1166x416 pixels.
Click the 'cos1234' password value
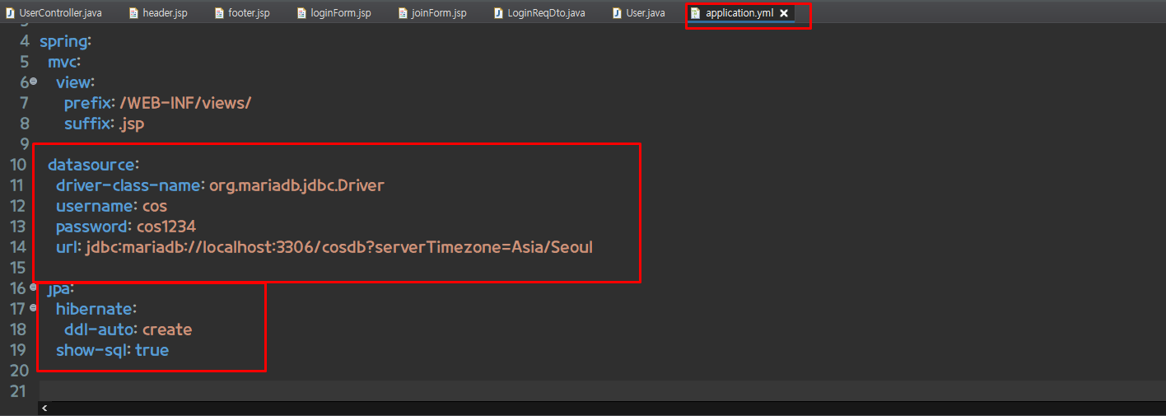point(166,227)
